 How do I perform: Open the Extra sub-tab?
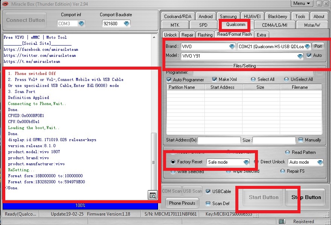click(x=261, y=35)
